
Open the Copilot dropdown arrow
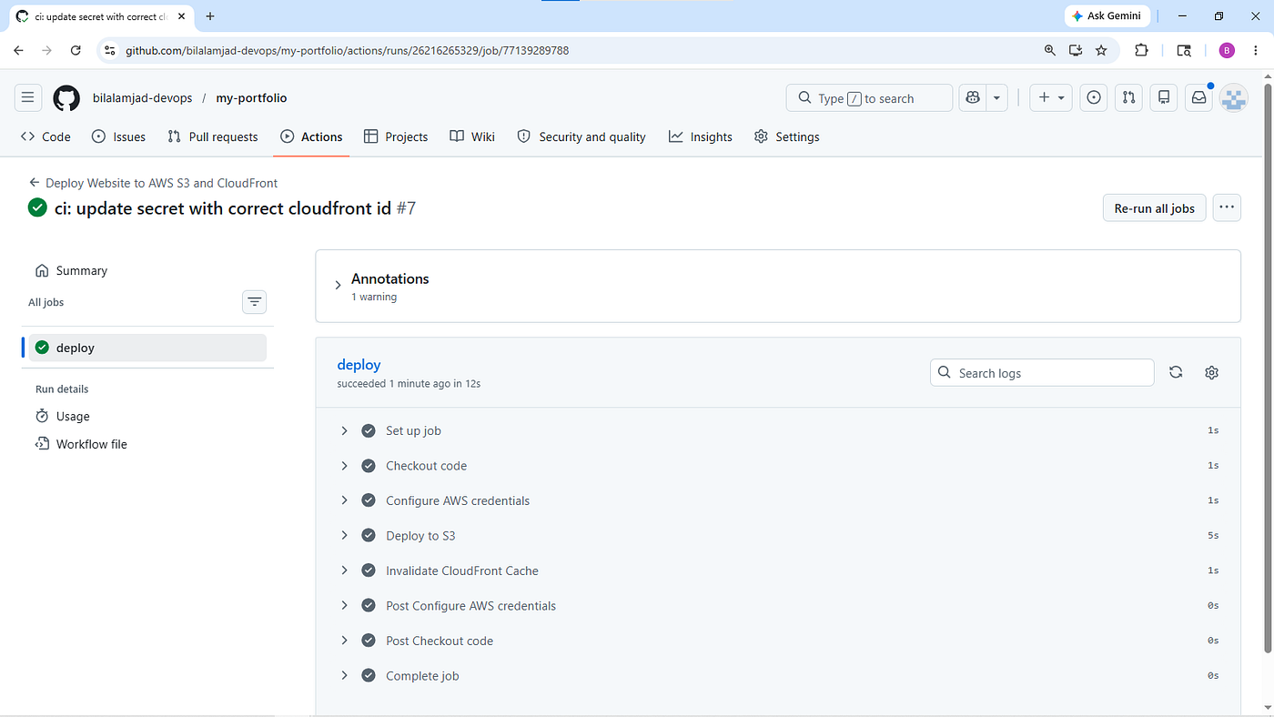[997, 98]
